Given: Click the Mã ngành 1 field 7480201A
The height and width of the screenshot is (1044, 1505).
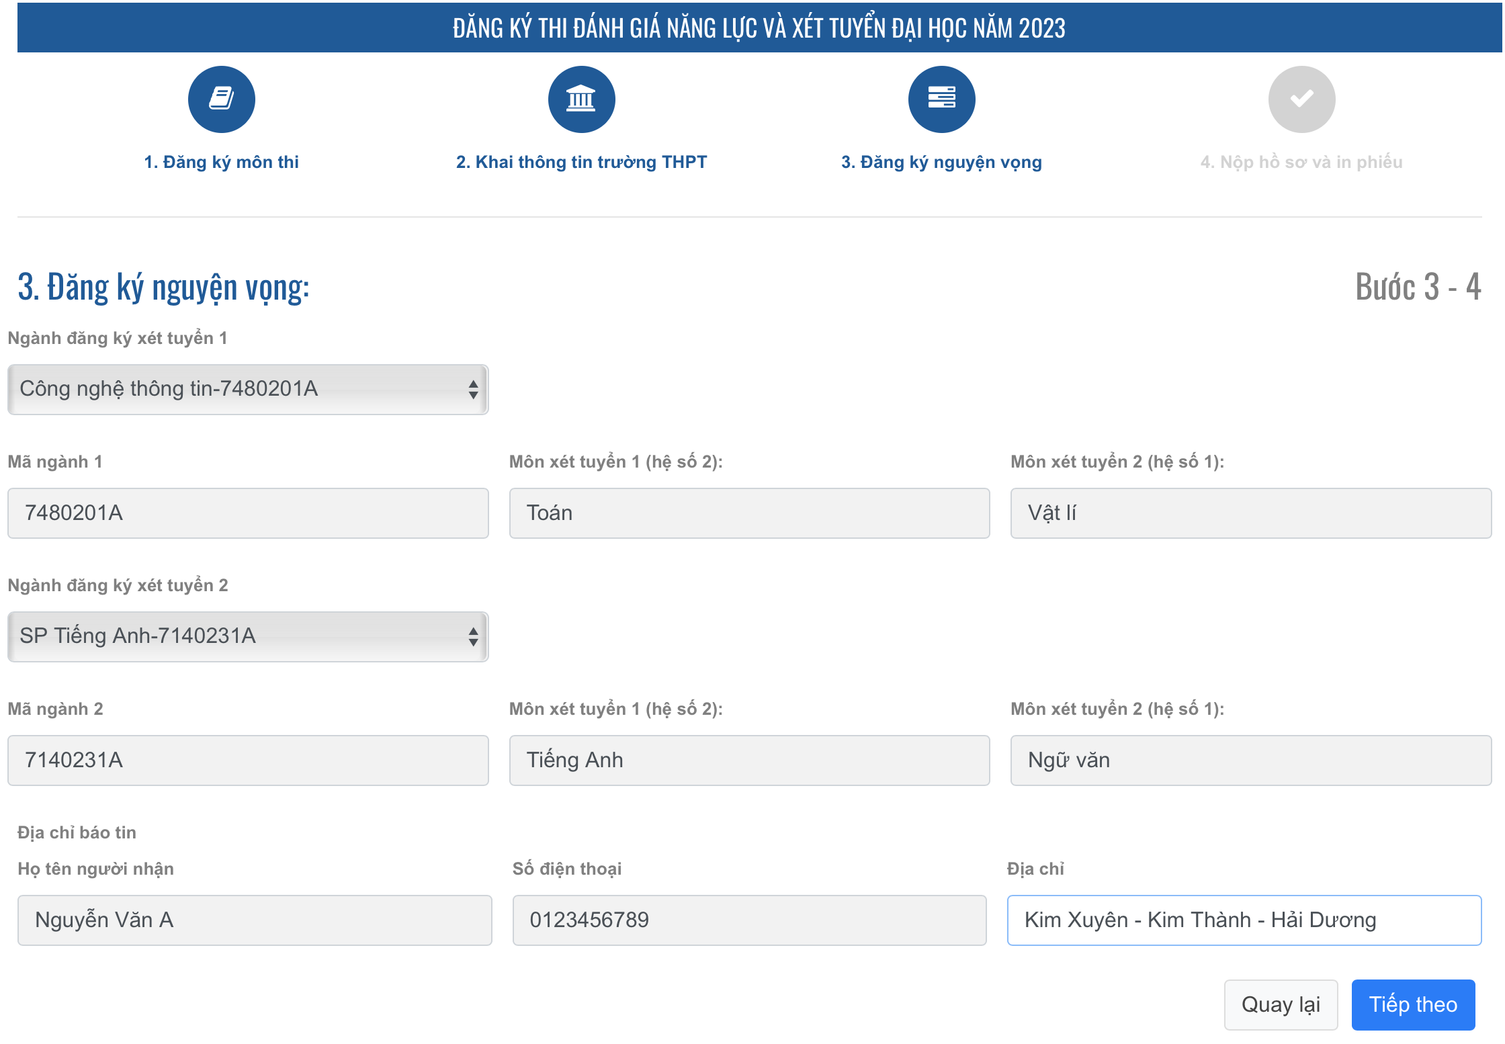Looking at the screenshot, I should coord(247,513).
